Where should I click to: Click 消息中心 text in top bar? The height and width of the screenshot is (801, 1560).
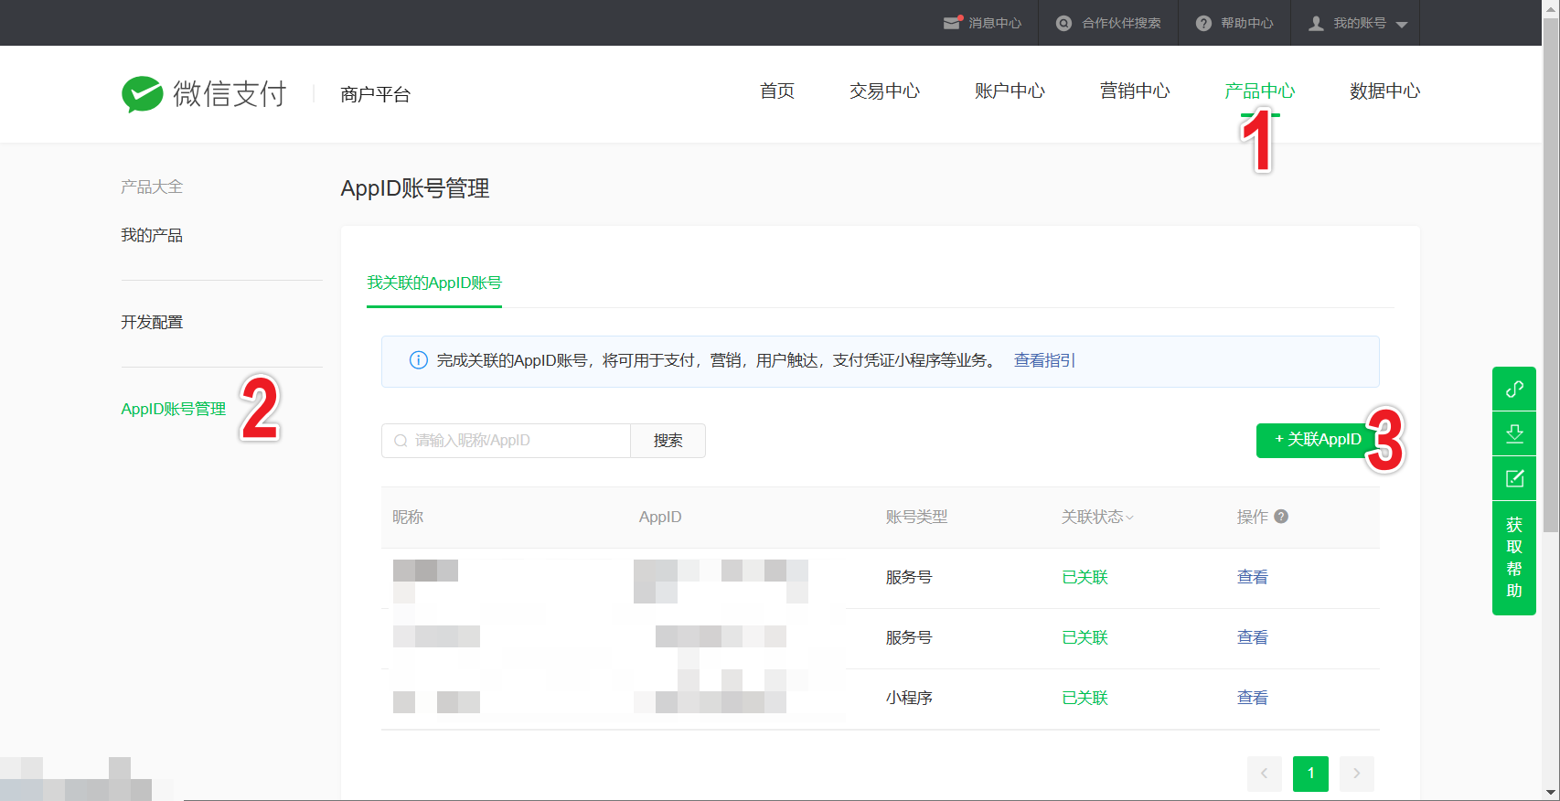point(995,23)
